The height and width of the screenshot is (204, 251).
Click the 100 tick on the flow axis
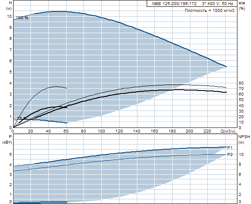point(101,131)
